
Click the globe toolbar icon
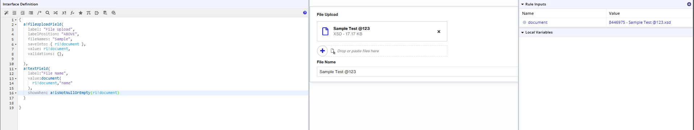click(113, 13)
